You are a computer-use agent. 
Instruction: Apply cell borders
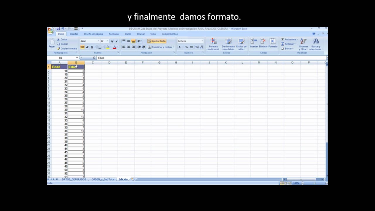tap(100, 47)
